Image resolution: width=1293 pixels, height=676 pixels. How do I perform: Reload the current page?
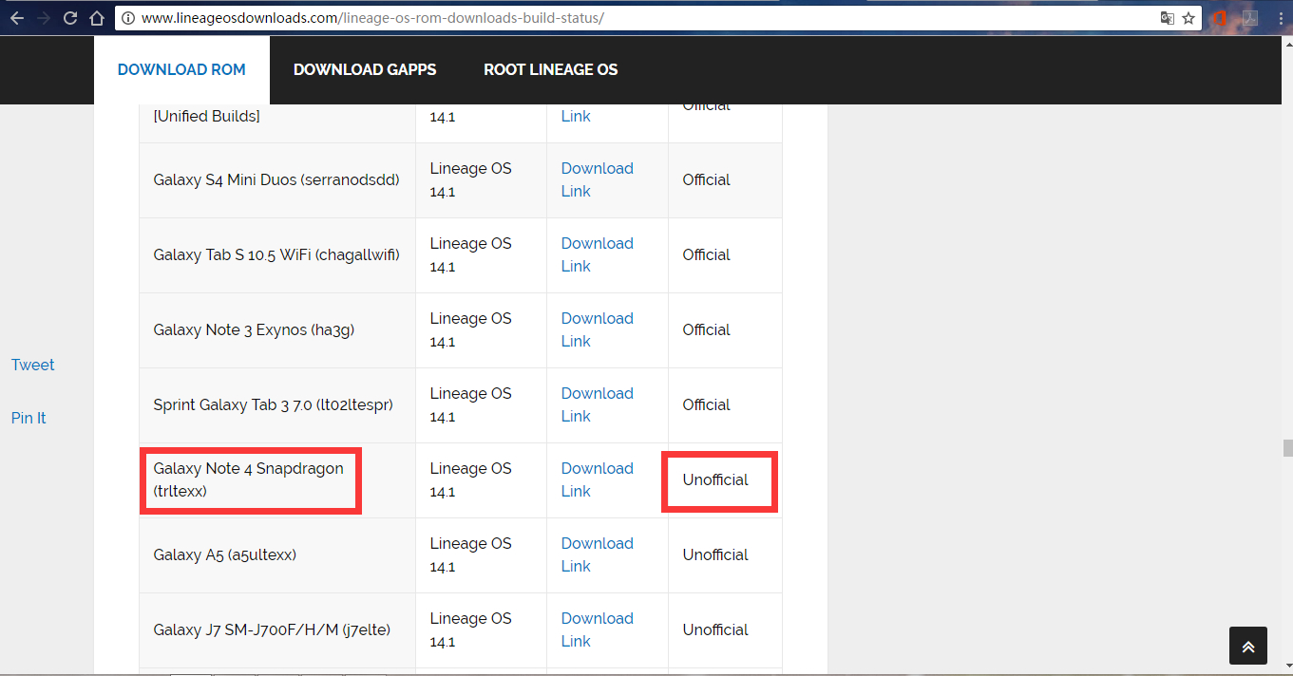click(70, 18)
